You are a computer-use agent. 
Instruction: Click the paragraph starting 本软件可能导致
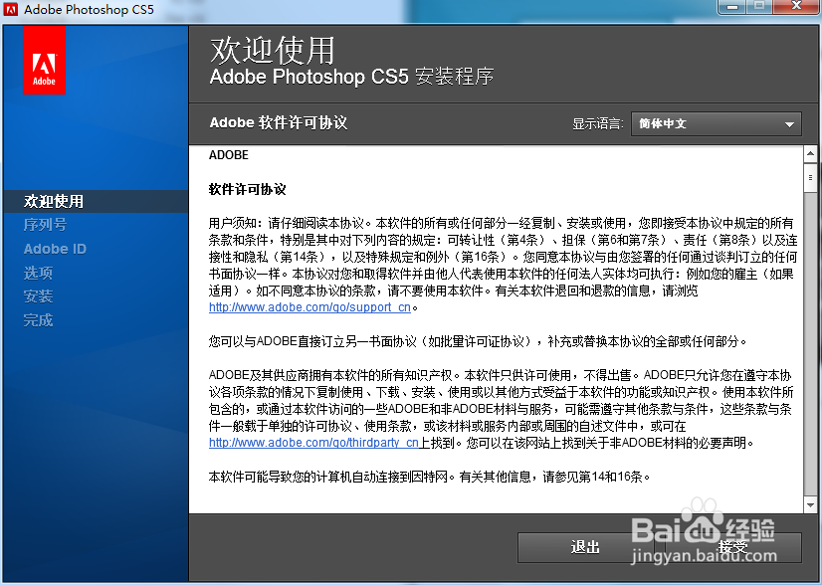pyautogui.click(x=429, y=477)
